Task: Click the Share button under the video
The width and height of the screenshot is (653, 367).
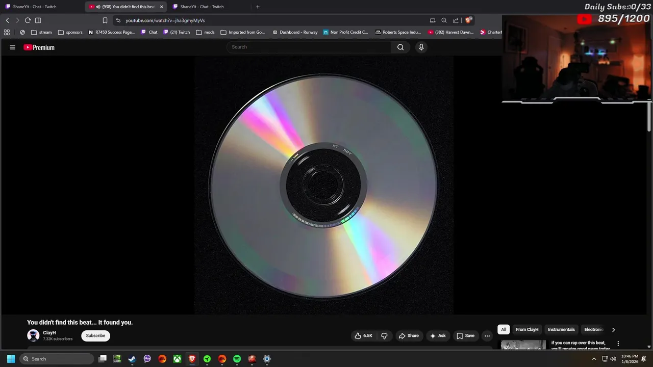Action: [409, 335]
